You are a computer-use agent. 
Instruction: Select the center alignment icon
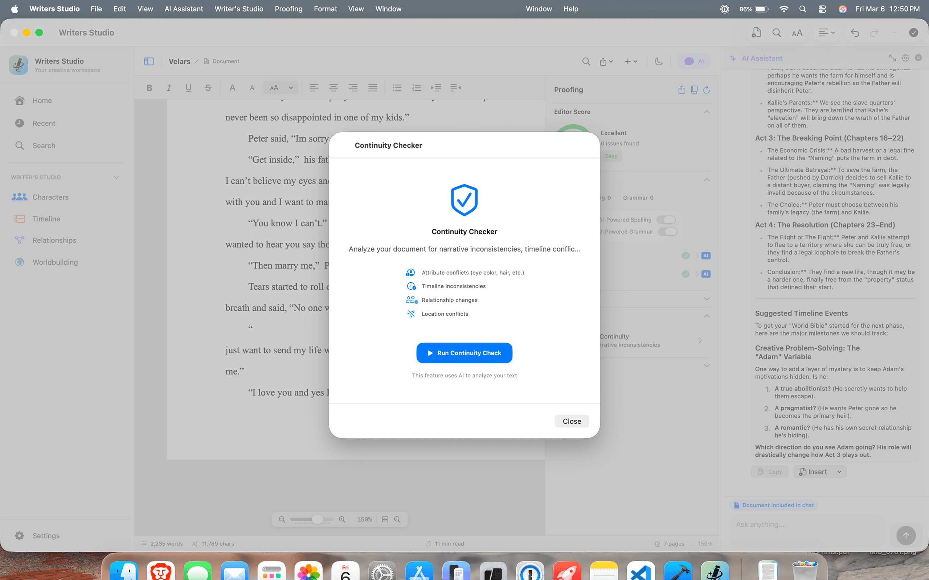pos(333,88)
